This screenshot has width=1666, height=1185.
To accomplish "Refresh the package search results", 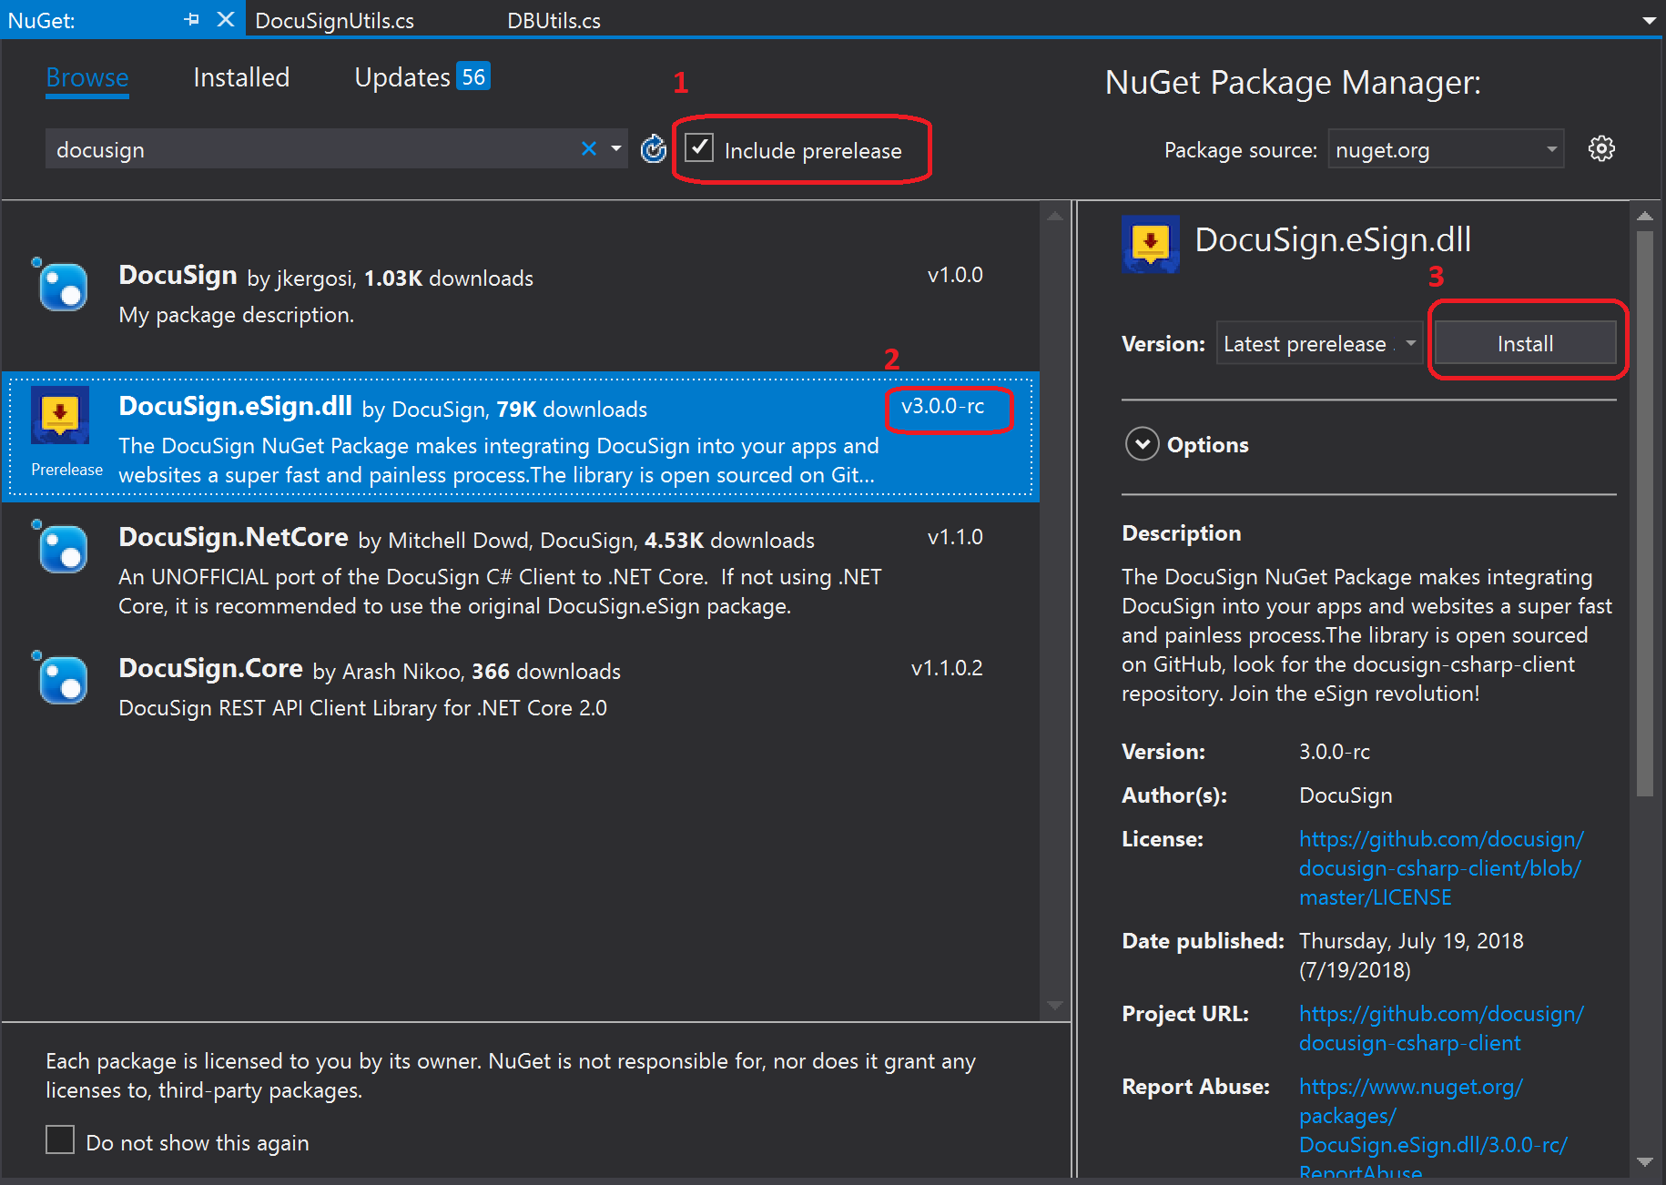I will pos(653,148).
